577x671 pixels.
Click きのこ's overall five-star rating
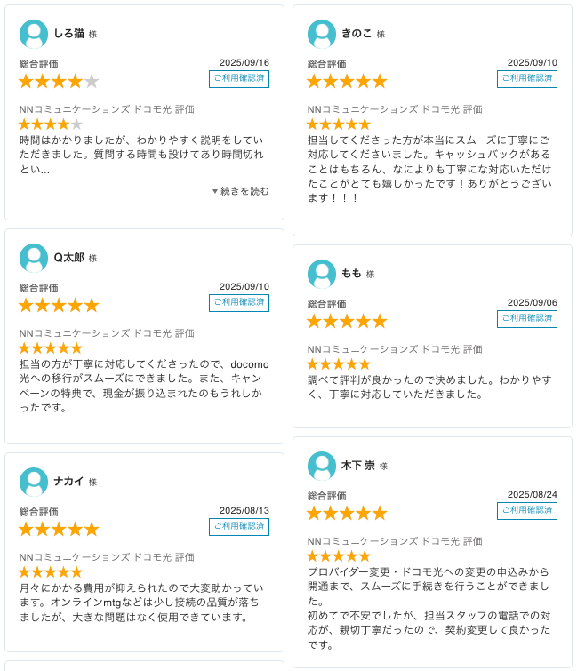point(347,82)
